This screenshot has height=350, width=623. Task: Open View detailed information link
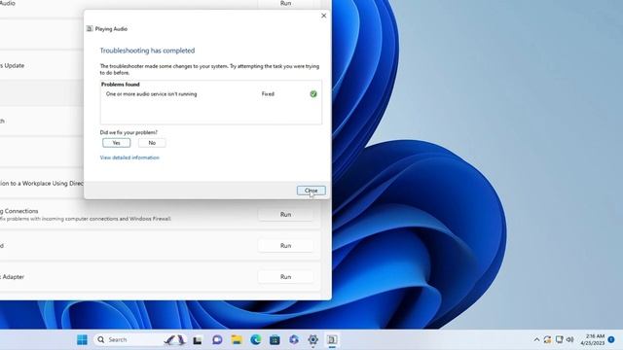pyautogui.click(x=129, y=157)
